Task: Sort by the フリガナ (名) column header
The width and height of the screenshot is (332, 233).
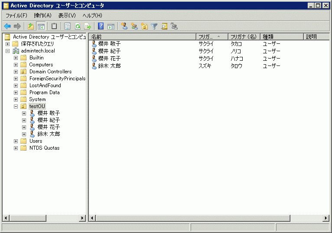Action: point(244,37)
